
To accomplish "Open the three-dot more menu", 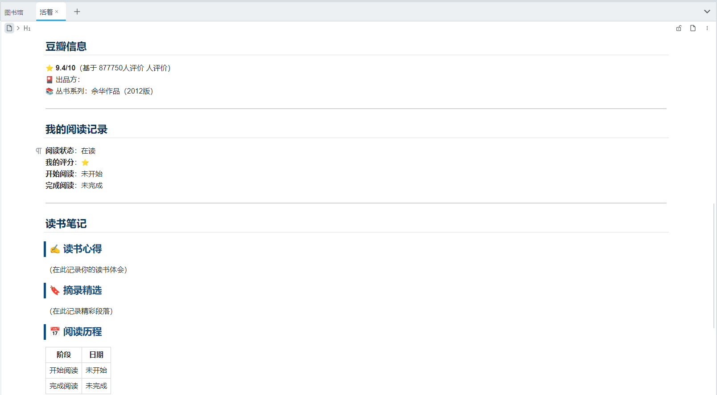I will [x=707, y=28].
